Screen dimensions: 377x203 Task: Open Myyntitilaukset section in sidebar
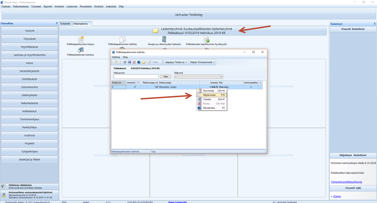click(x=29, y=47)
